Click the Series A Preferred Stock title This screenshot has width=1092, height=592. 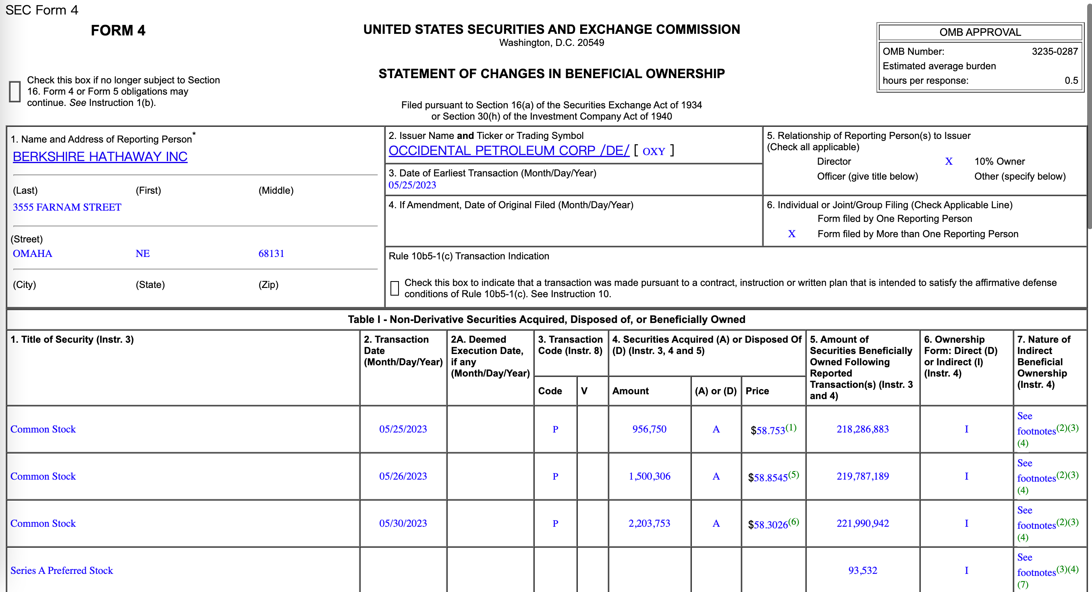coord(62,570)
